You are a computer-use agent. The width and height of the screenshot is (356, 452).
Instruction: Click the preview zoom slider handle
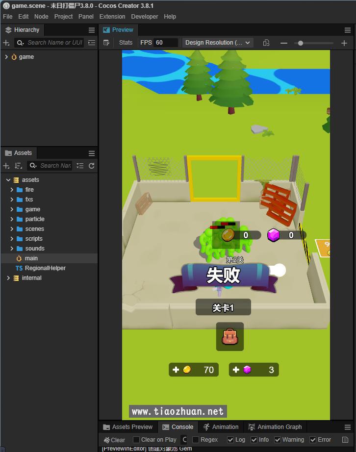click(x=301, y=43)
